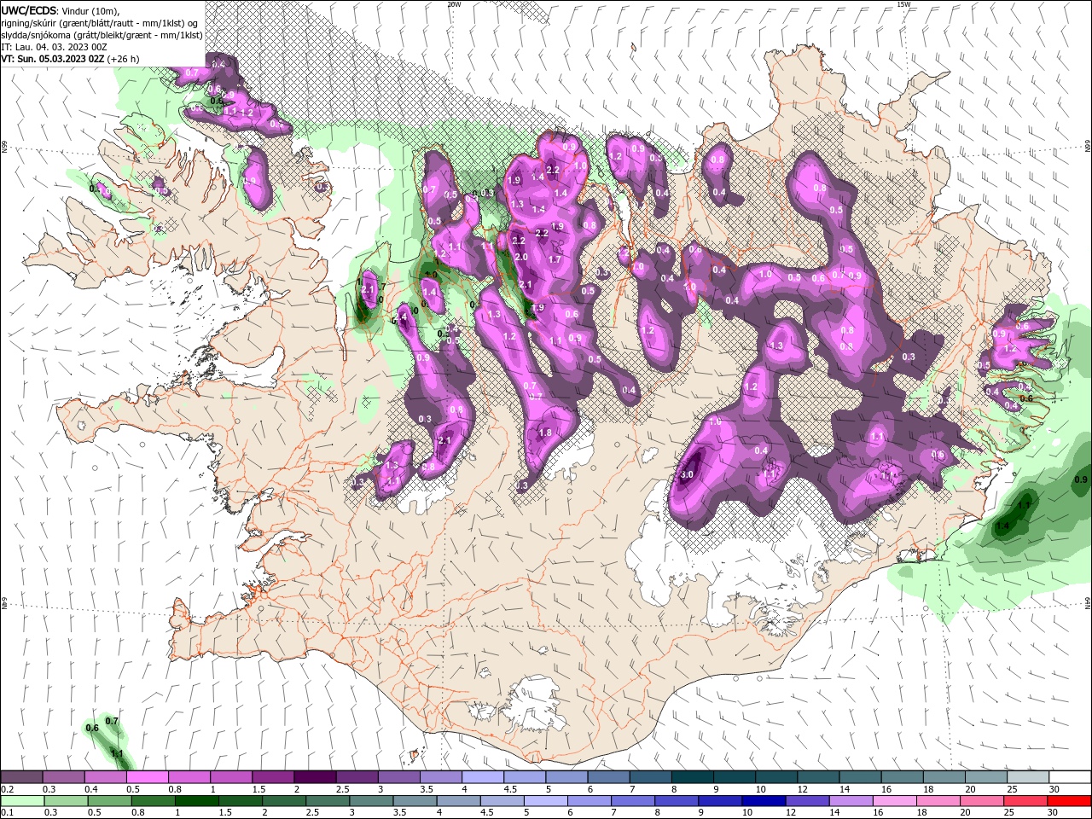Click the 1.7 snowfall value on the map

click(x=555, y=259)
